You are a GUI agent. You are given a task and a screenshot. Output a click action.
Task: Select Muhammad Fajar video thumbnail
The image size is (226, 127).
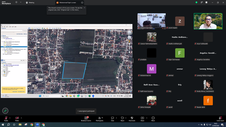pyautogui.click(x=151, y=21)
